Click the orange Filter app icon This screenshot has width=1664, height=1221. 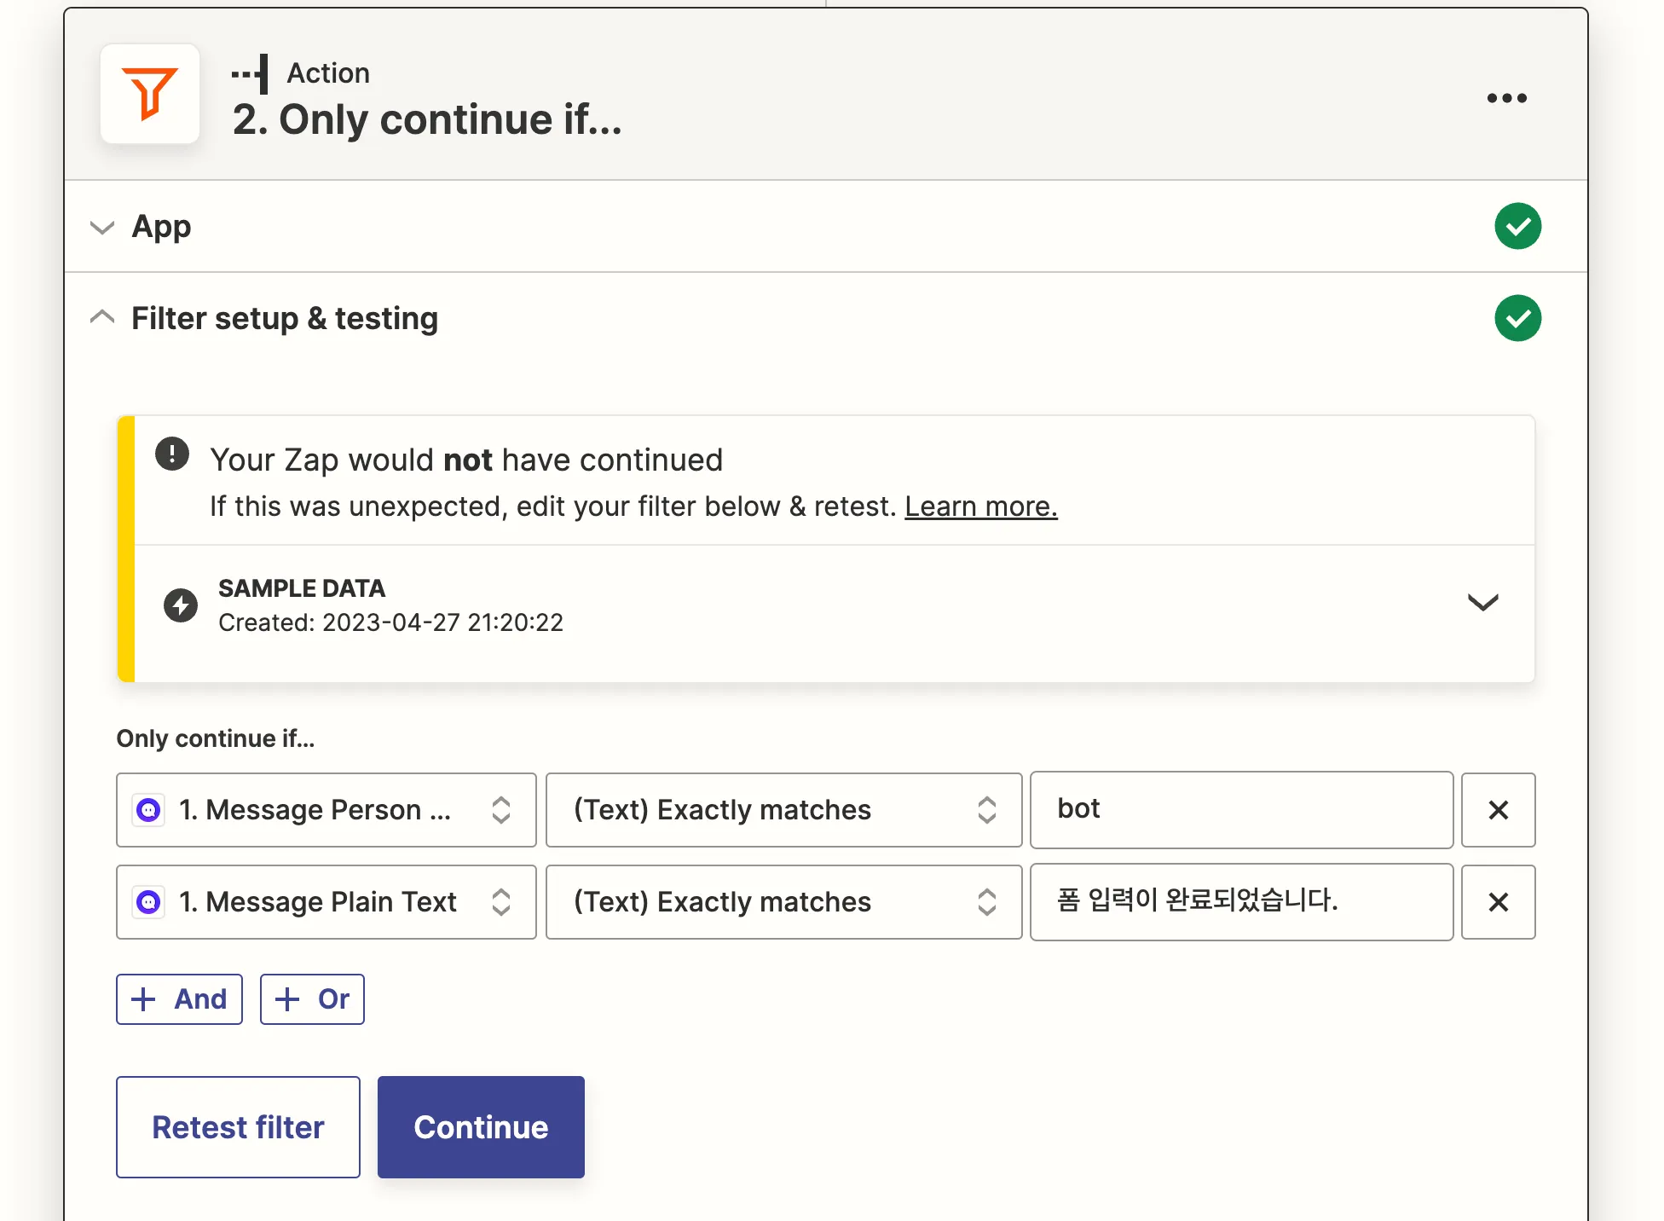[x=150, y=94]
